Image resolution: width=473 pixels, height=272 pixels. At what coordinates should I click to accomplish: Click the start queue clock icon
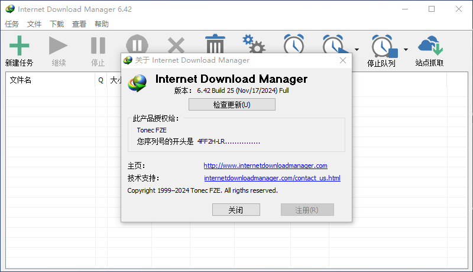[x=335, y=44]
